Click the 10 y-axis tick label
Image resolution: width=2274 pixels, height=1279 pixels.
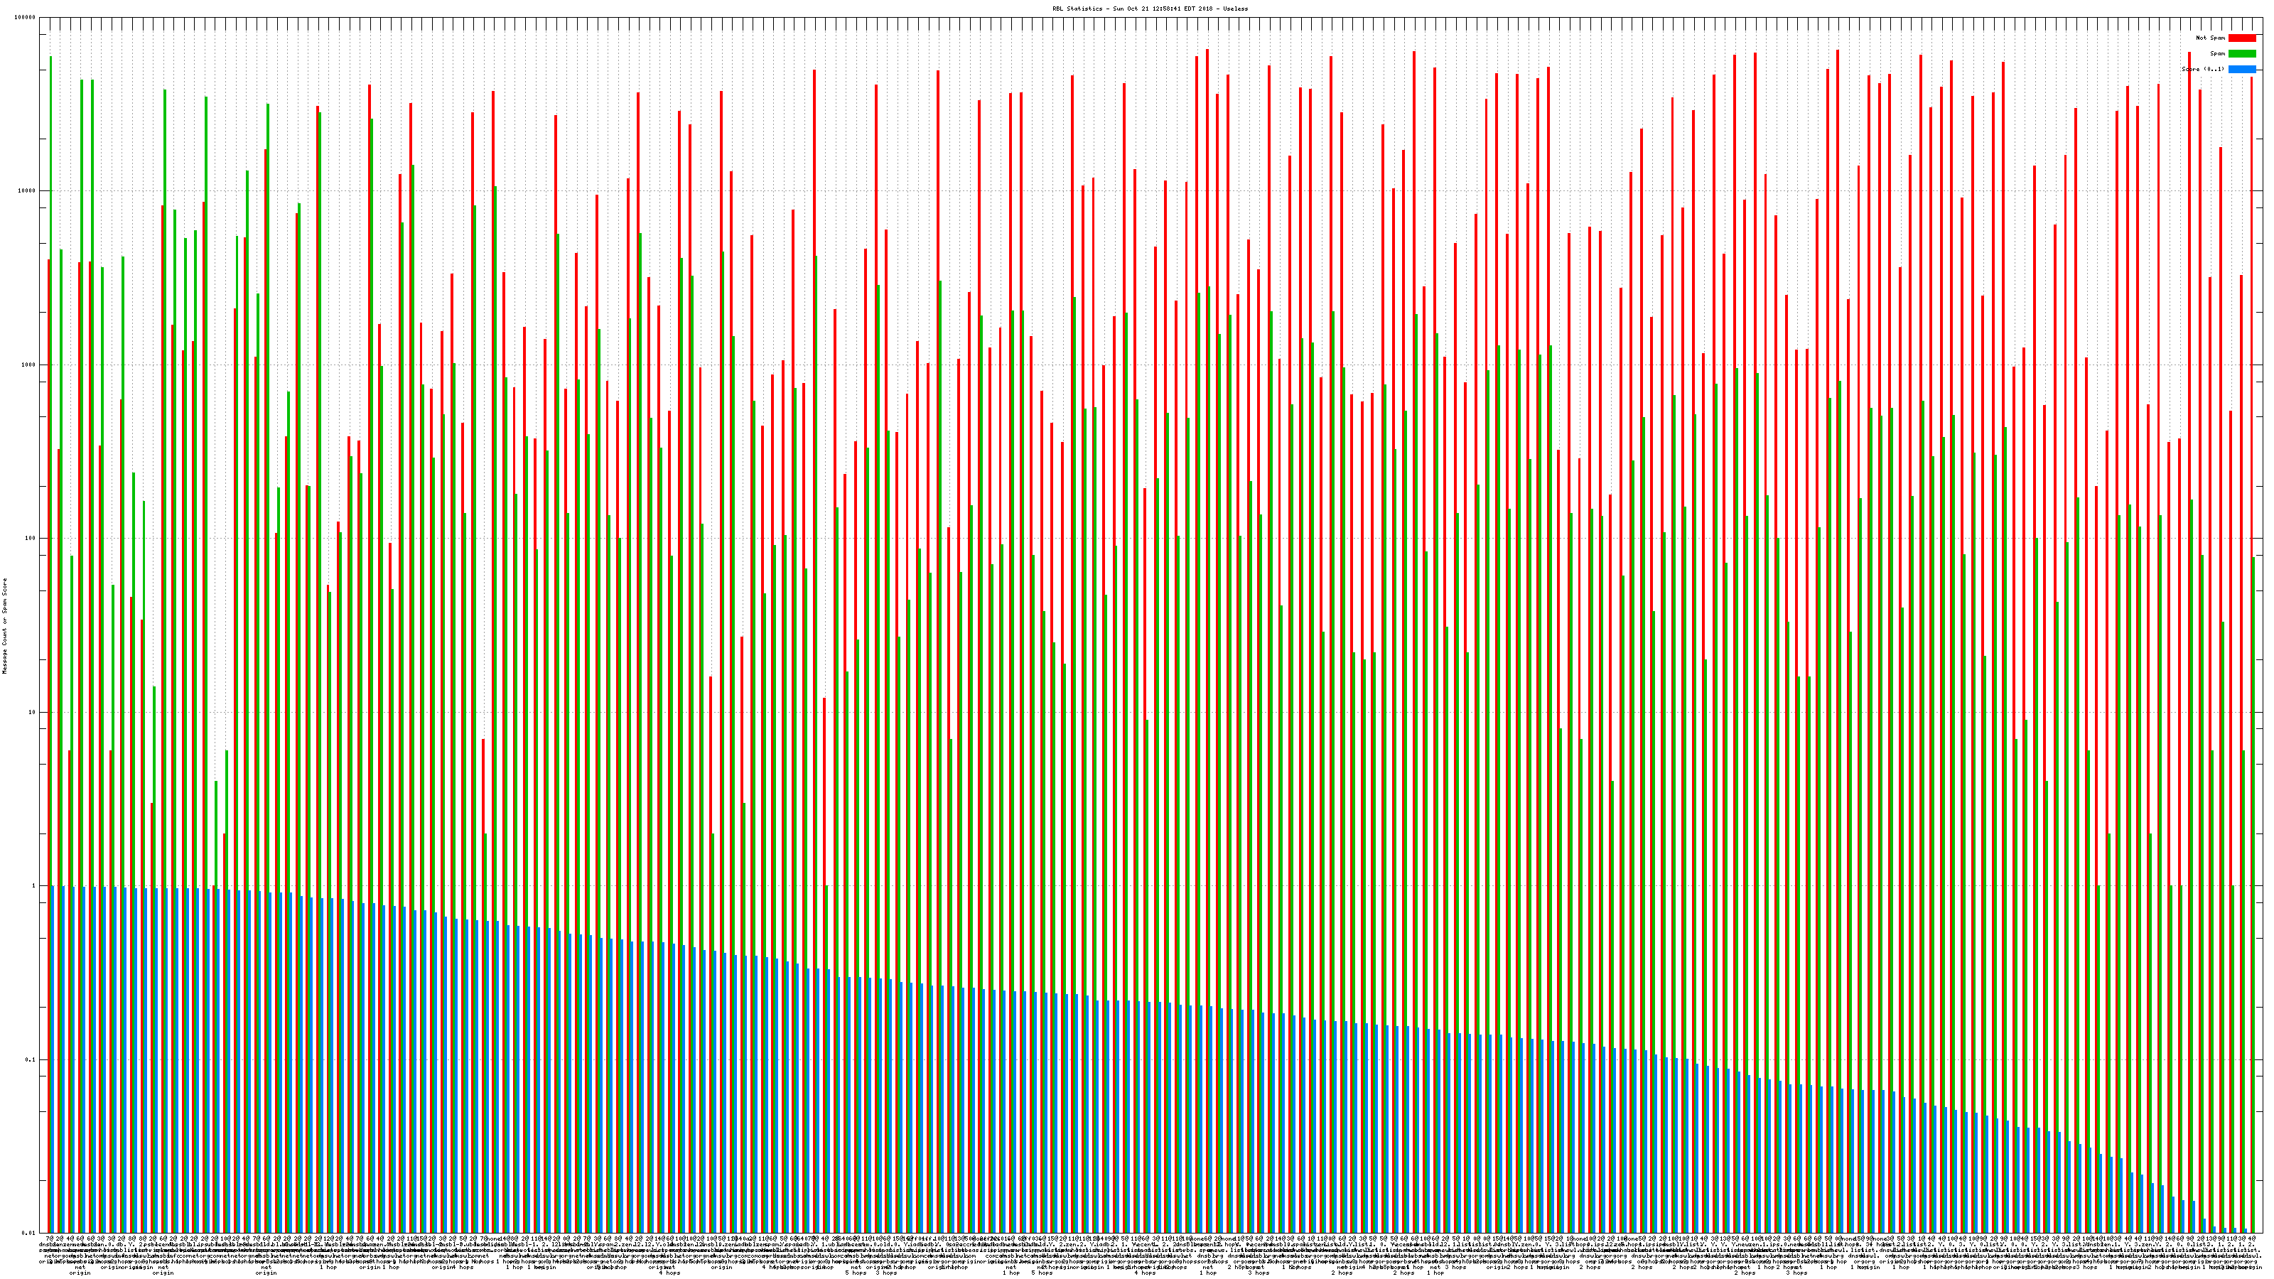(x=33, y=712)
